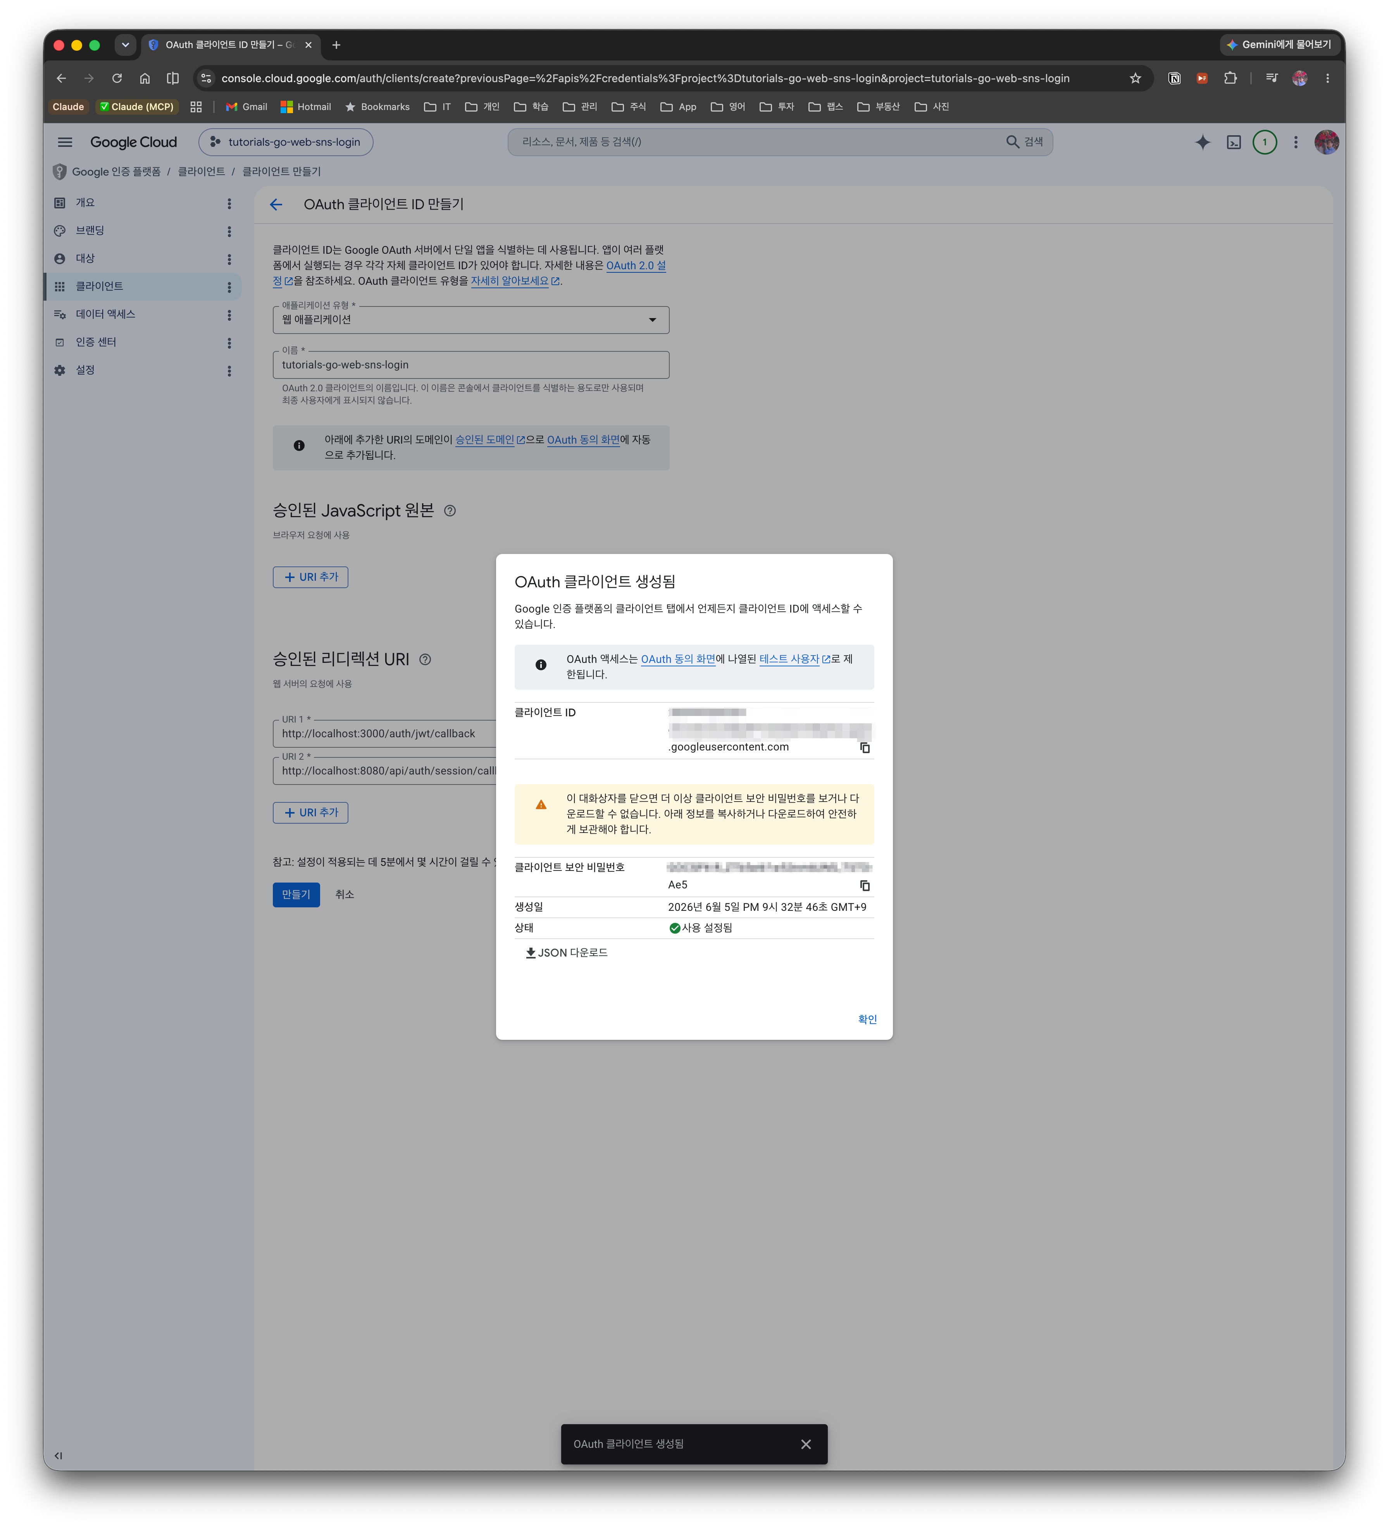The image size is (1389, 1528).
Task: Open help icon next to 리디렉션 URI
Action: tap(426, 660)
